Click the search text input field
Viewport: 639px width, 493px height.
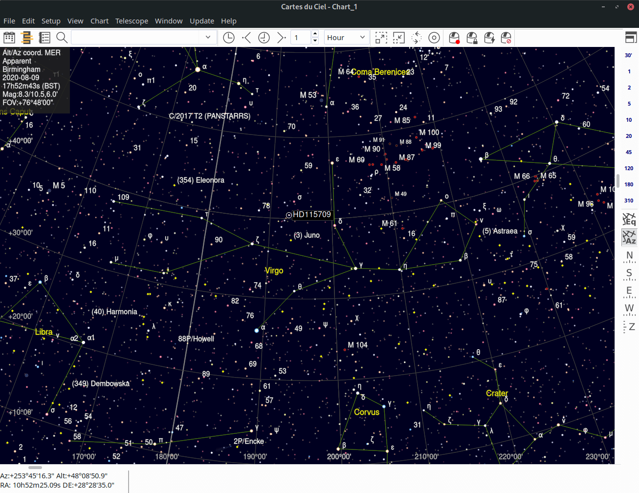point(136,38)
